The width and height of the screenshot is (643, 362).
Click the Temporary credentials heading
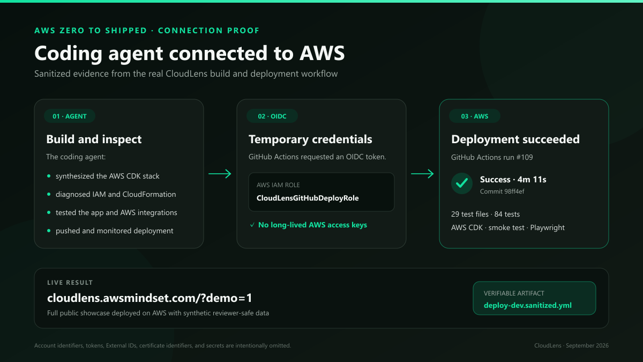tap(310, 139)
